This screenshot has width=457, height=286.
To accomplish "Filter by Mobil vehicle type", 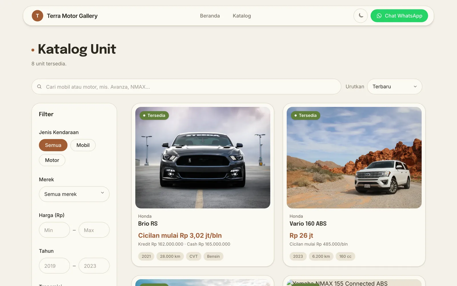I will (x=83, y=145).
